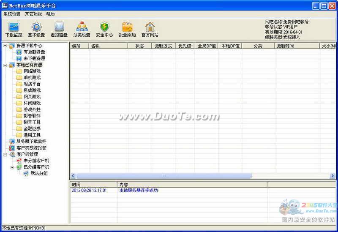The height and width of the screenshot is (232, 338).
Task: Click the 网络游戏 folder icon
Action: point(19,71)
